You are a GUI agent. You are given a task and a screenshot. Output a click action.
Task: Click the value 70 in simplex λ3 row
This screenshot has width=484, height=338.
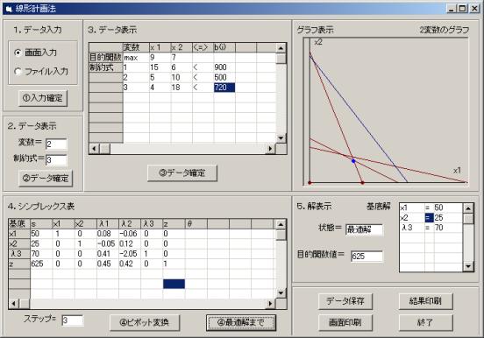(x=41, y=254)
